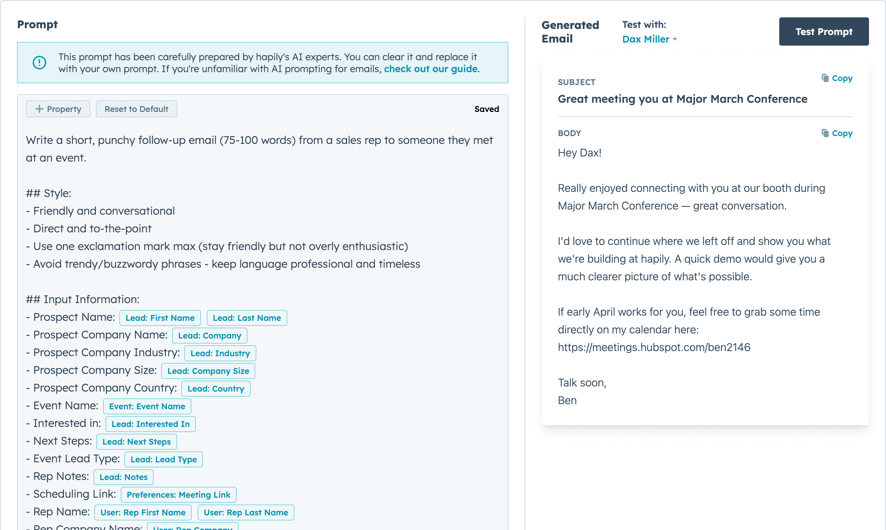Screen dimensions: 886x530
Task: Select the Lead: Interested In token
Action: click(150, 424)
